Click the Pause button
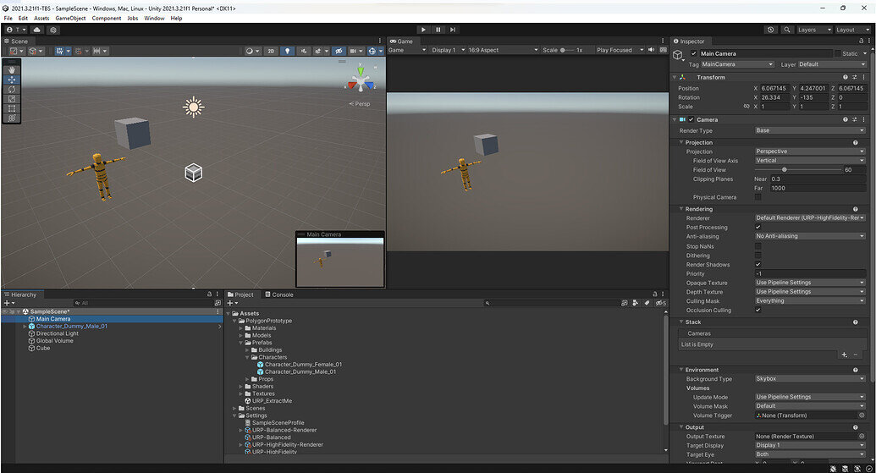Viewport: 876px width, 473px height. coord(438,30)
